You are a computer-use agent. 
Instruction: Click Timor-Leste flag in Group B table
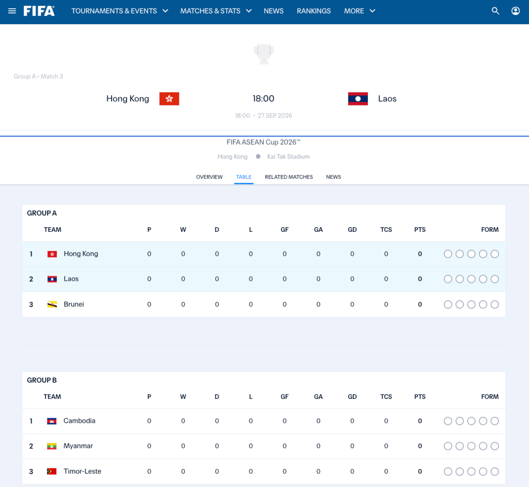click(x=52, y=472)
